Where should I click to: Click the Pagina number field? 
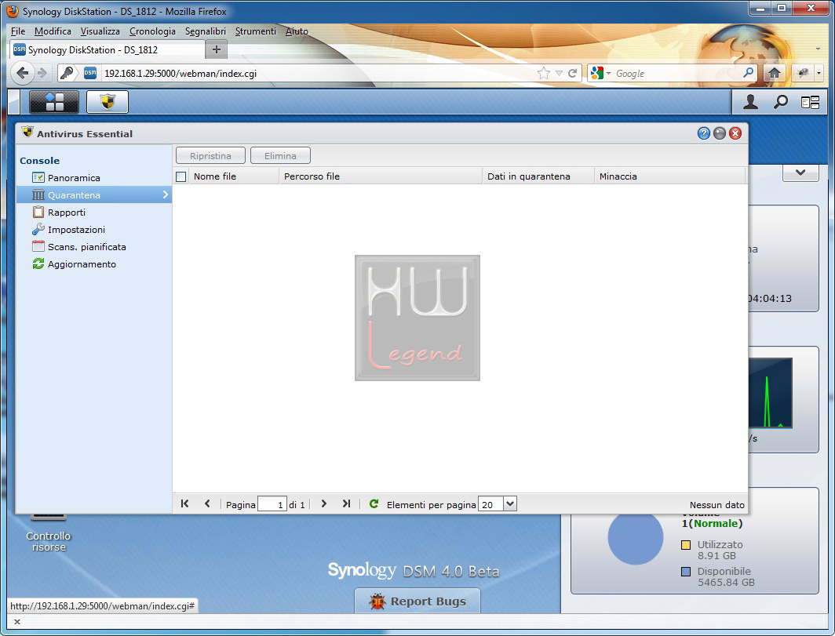(272, 504)
